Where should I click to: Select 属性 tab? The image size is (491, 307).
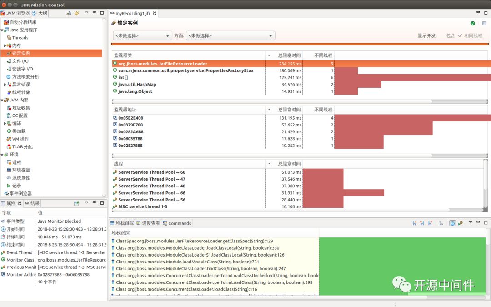[11, 203]
